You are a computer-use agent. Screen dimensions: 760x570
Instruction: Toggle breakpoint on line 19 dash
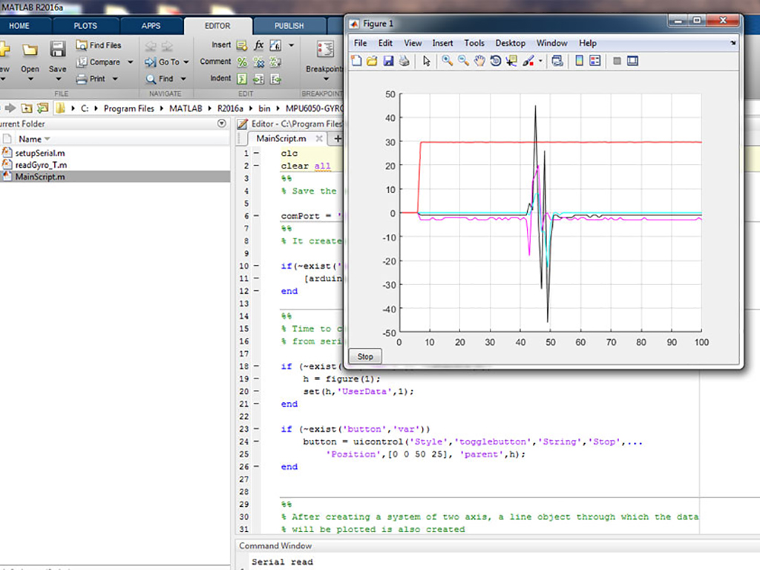tap(256, 379)
